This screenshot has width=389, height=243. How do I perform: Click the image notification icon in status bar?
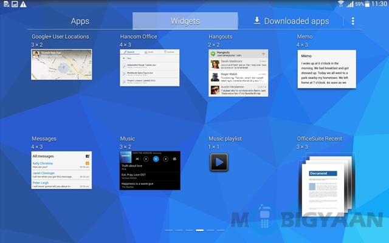point(15,4)
